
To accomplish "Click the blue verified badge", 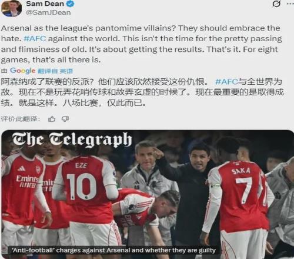I will pos(70,4).
